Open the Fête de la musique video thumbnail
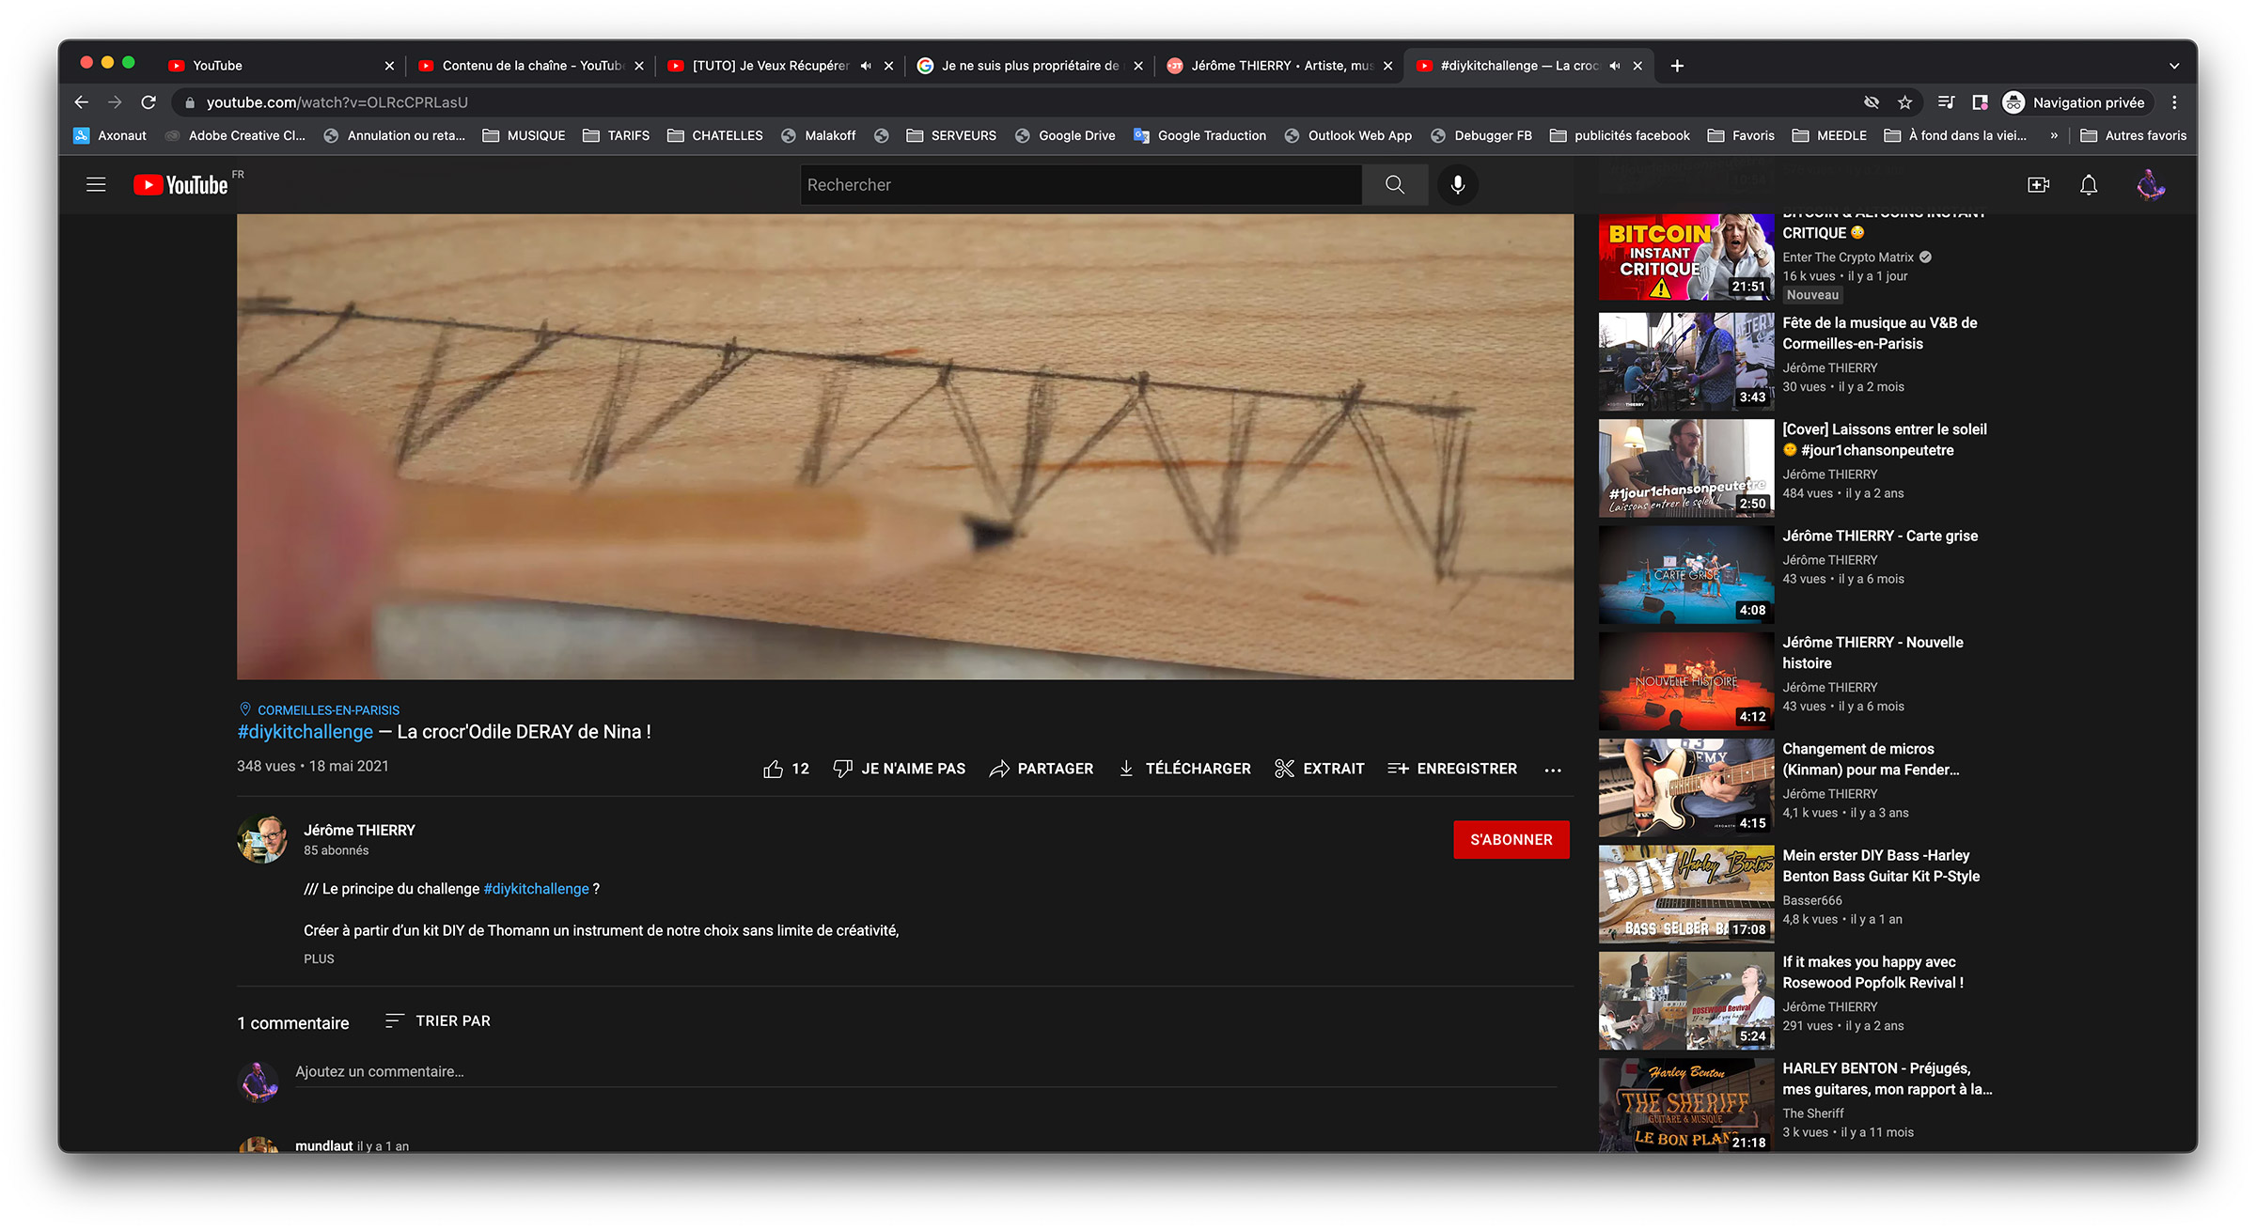 pos(1686,362)
